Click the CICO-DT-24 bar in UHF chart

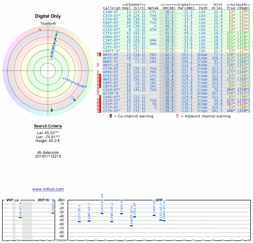pyautogui.click(x=102, y=213)
